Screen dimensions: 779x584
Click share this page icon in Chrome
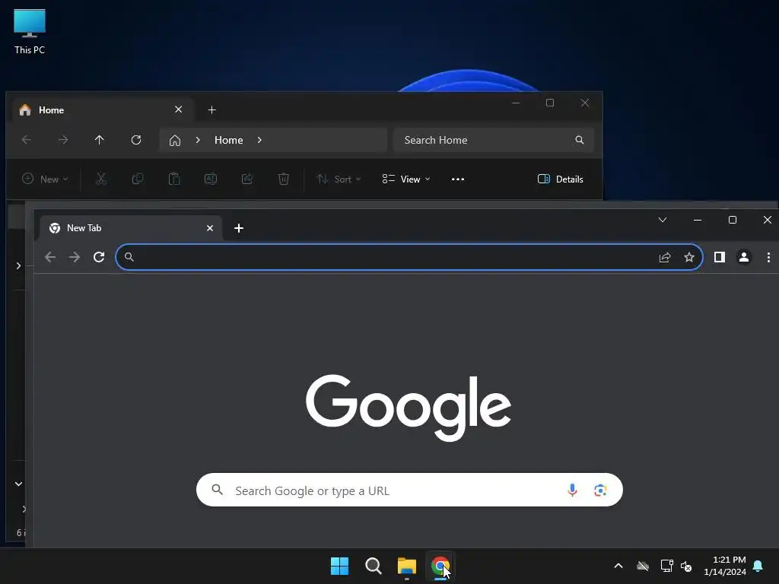pos(665,257)
